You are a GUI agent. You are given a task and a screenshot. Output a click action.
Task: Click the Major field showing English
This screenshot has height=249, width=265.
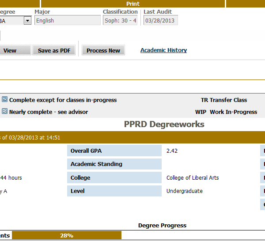coord(68,20)
